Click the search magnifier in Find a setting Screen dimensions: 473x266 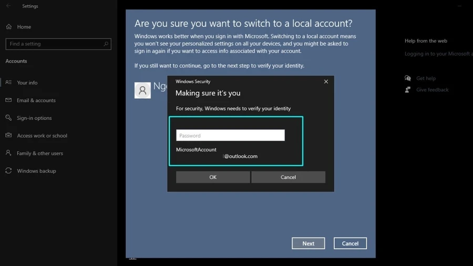pos(106,44)
